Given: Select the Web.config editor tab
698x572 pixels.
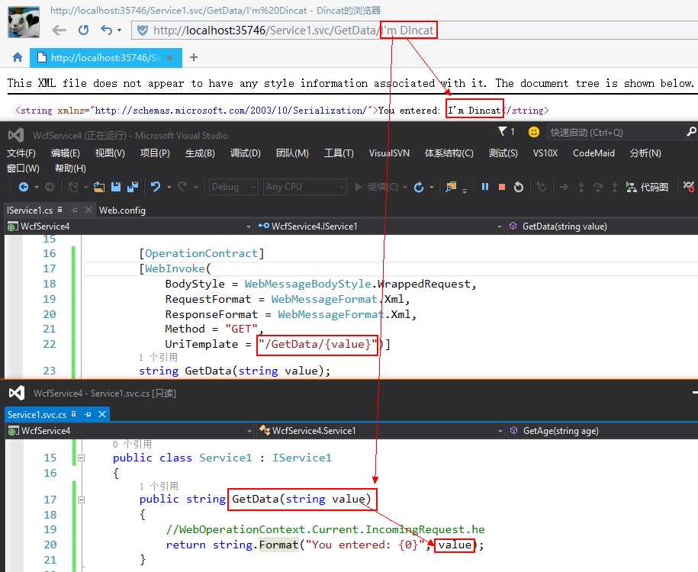Looking at the screenshot, I should [x=122, y=210].
